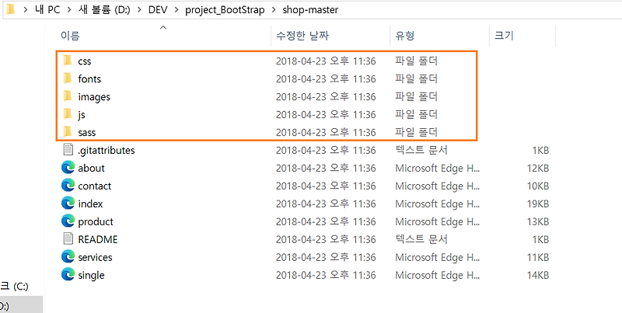Click the folder icon in the address bar

11,9
